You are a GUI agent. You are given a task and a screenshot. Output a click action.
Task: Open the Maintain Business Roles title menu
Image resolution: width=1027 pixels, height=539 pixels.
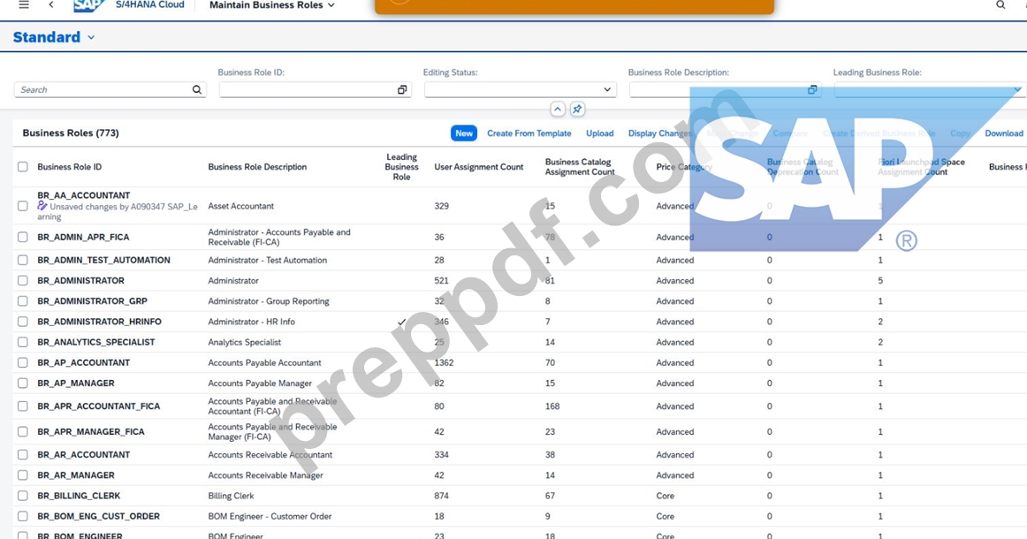[x=272, y=5]
